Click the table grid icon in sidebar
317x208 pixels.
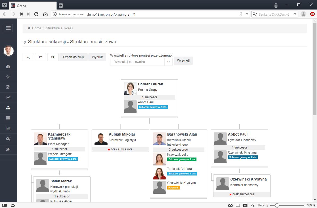8,118
